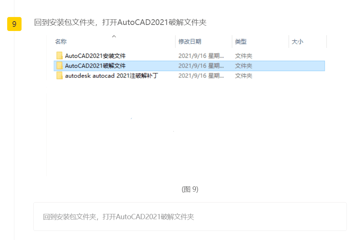Image resolution: width=351 pixels, height=240 pixels.
Task: Select the AutoCAD2021安装文件 folder name
Action: [x=95, y=56]
